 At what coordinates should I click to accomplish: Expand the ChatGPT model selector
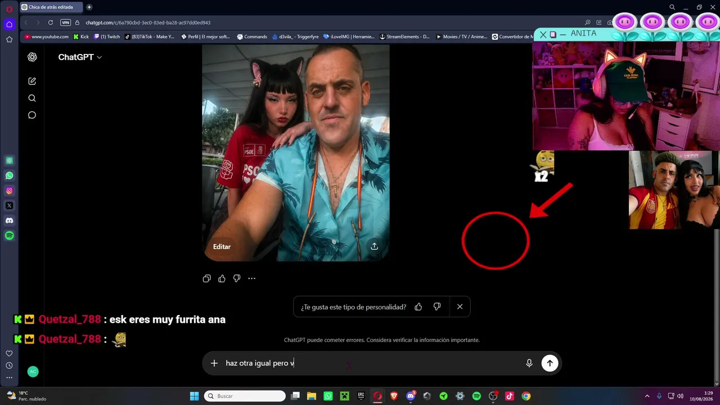coord(80,57)
